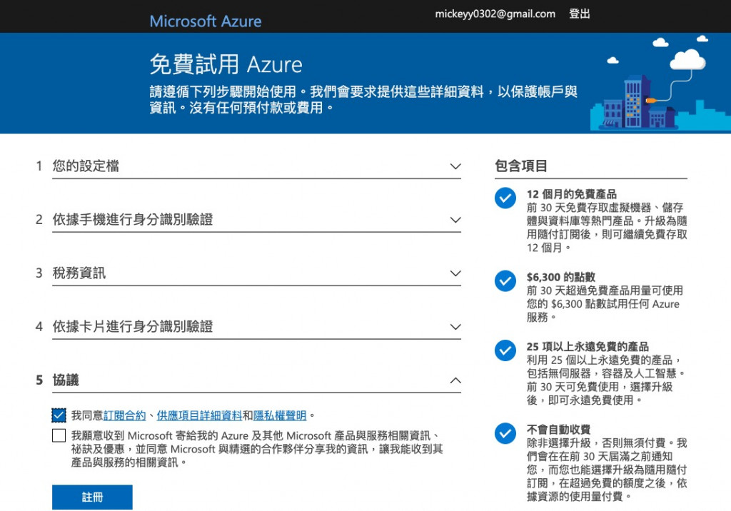The image size is (731, 511).
Task: Click the 不會自動收費 title
Action: coord(558,429)
